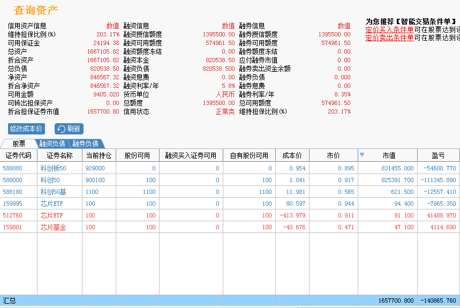
Task: Click cost price 1.041
Action: point(297,180)
